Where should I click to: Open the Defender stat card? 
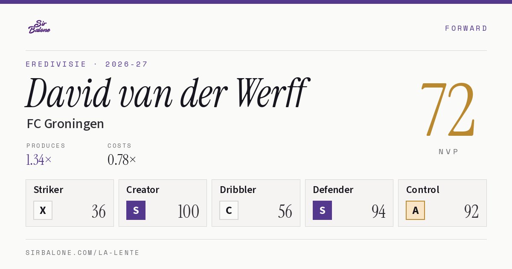349,203
